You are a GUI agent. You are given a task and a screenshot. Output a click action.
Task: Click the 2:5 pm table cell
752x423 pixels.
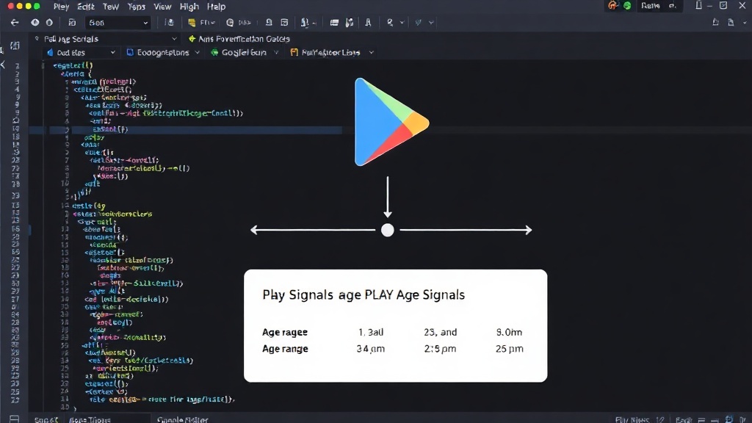pyautogui.click(x=440, y=349)
